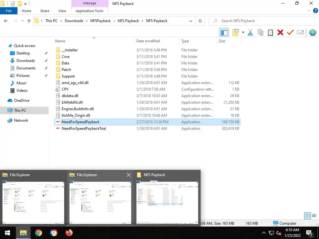
Task: Open Quick access in navigation pane
Action: coord(24,46)
